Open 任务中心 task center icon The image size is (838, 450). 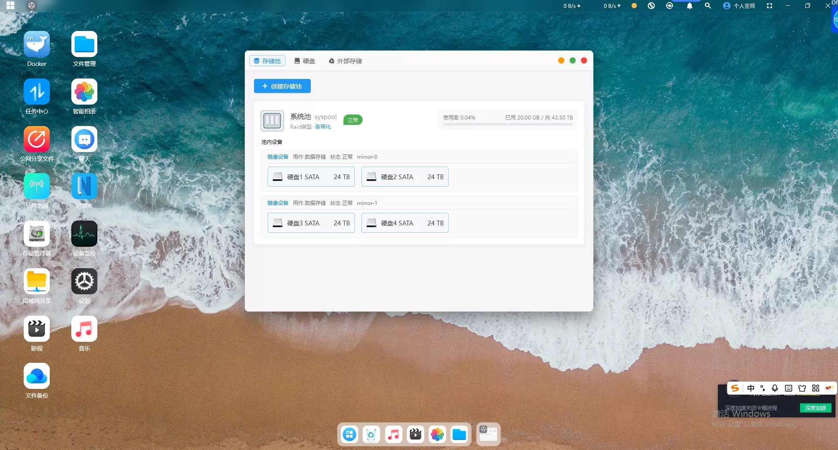tap(37, 92)
